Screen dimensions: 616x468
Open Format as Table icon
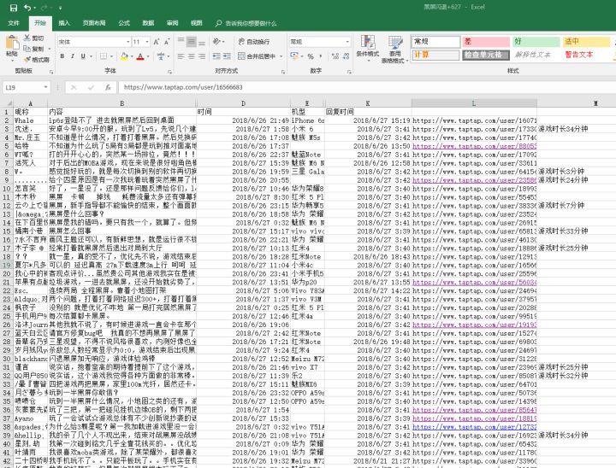394,43
